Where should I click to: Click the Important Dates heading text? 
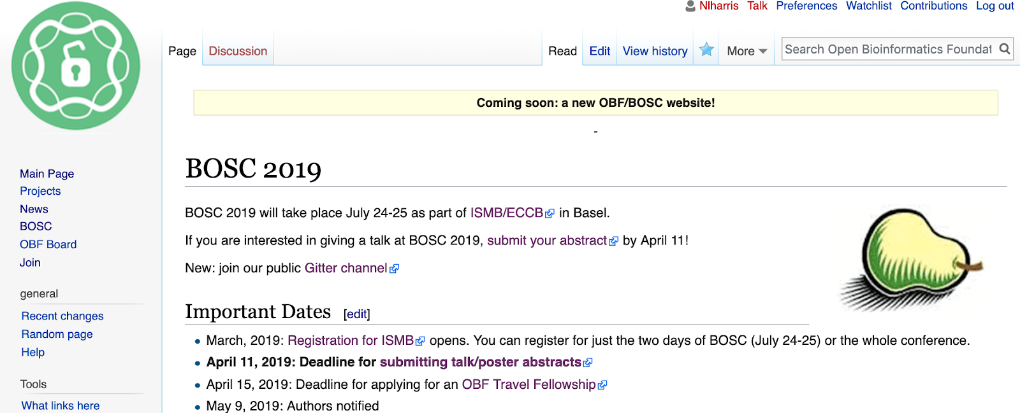tap(258, 312)
